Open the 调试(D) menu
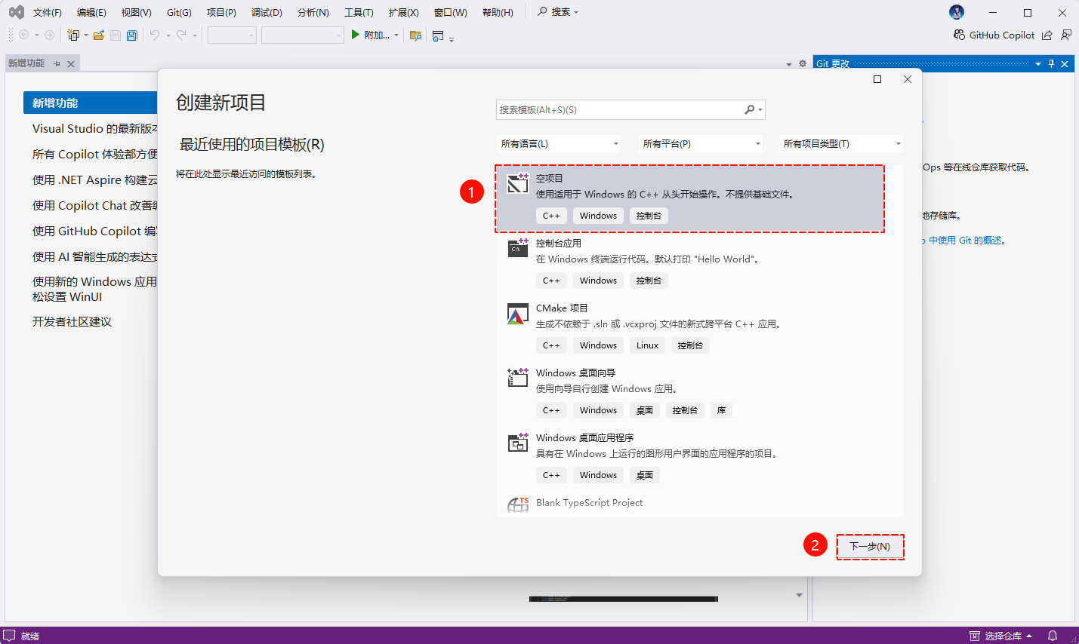This screenshot has width=1079, height=644. pos(267,13)
